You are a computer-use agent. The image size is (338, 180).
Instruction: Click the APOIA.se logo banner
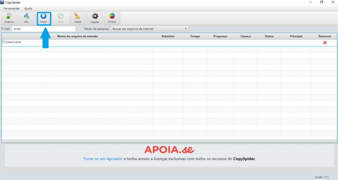pyautogui.click(x=169, y=150)
